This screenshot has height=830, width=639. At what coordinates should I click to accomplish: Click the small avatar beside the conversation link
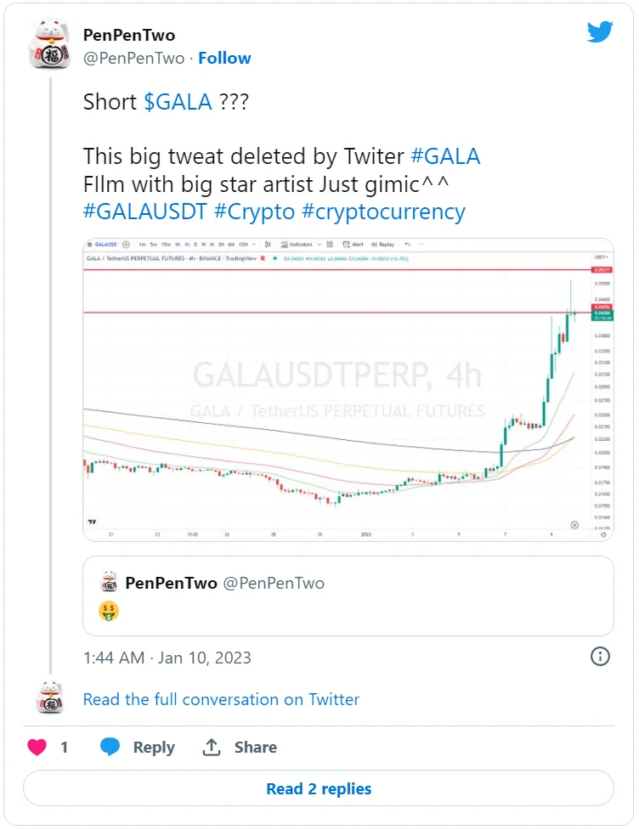pos(50,698)
